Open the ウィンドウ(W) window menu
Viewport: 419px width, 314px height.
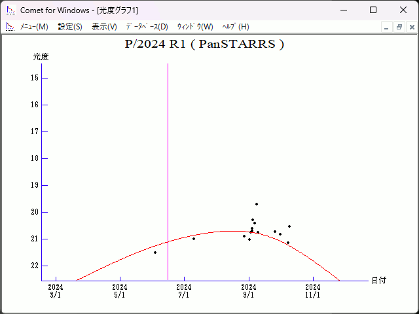(195, 27)
